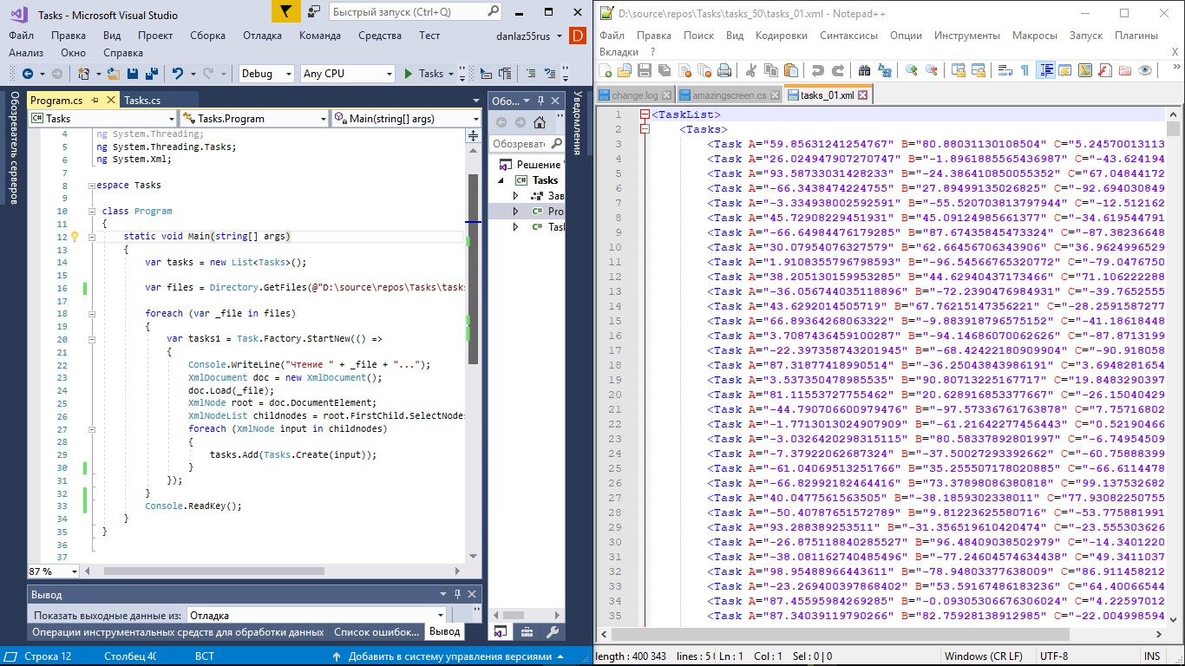This screenshot has height=666, width=1185.
Task: Toggle Show All Characters pilcrow in Notepad++
Action: click(1025, 71)
